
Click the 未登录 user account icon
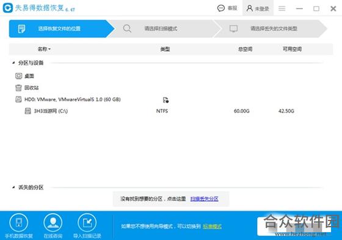(x=250, y=9)
